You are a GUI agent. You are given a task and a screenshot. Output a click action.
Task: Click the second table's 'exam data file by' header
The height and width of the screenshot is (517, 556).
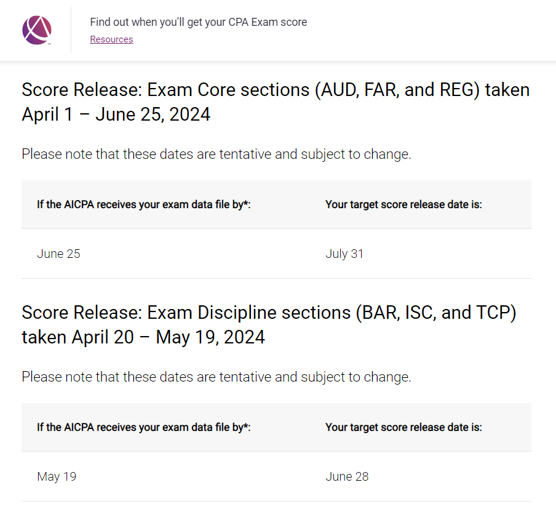click(x=144, y=427)
